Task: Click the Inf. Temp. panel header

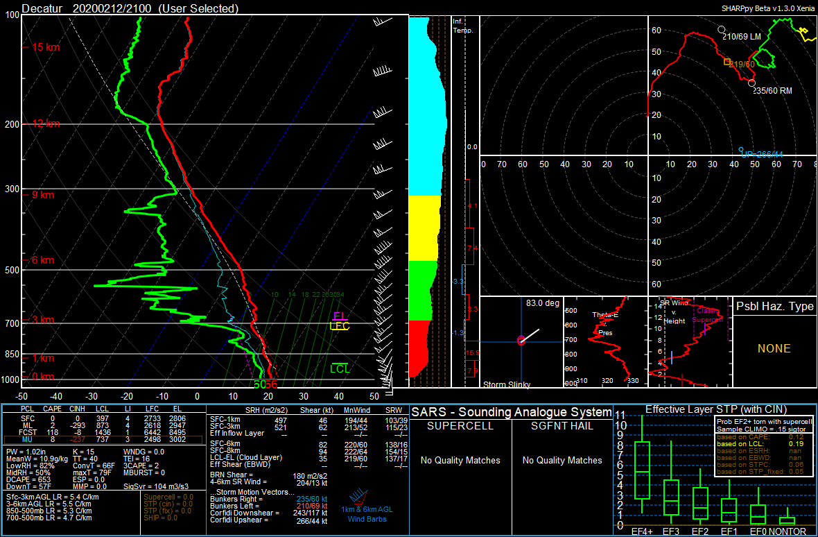Action: [x=462, y=26]
